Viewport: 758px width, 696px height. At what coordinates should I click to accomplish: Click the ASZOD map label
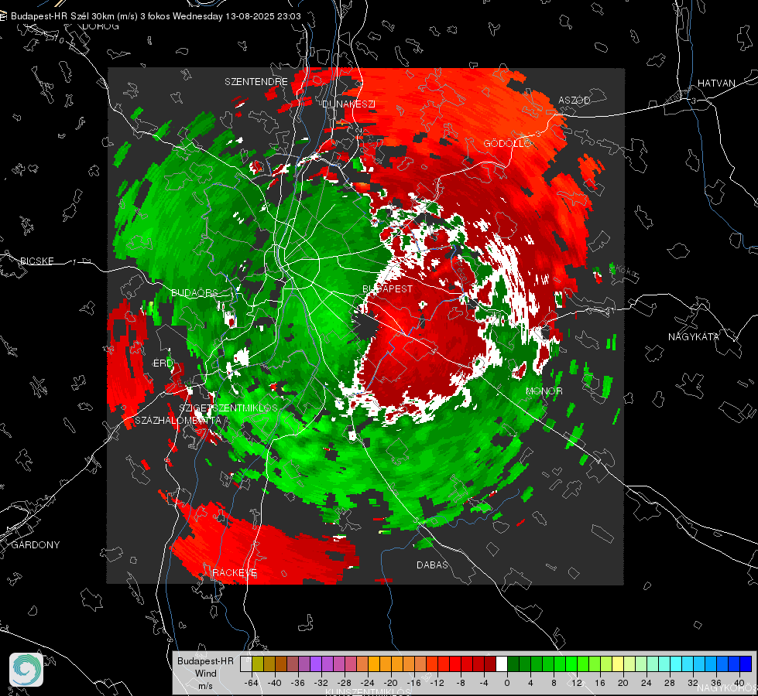(x=575, y=101)
